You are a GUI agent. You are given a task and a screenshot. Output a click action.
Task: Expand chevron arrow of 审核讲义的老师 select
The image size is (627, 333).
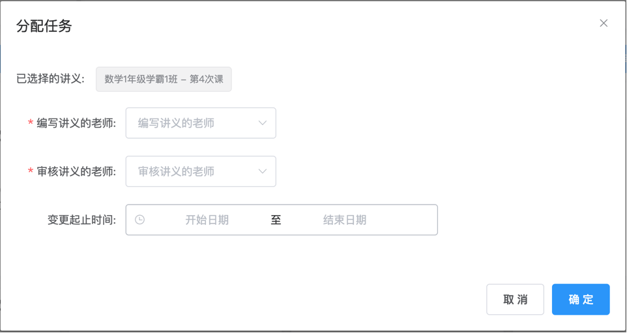(262, 171)
